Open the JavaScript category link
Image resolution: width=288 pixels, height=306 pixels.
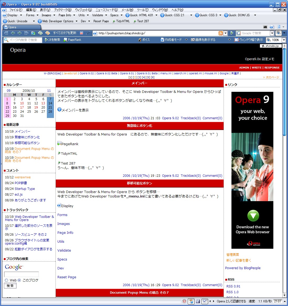[70, 73]
